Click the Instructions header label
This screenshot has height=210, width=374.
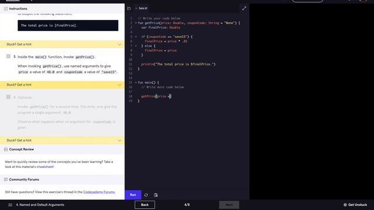tap(18, 9)
